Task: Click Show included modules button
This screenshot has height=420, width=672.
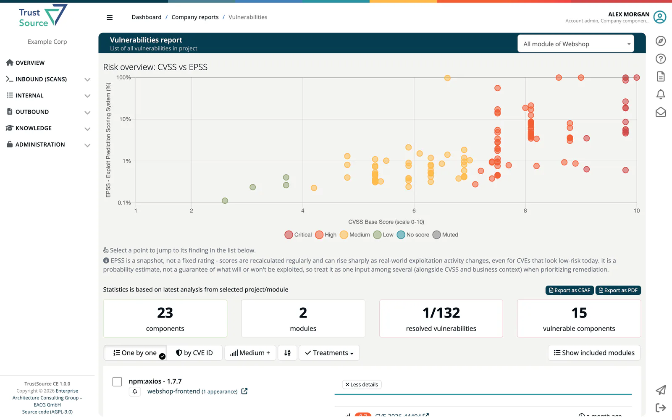Action: [594, 353]
